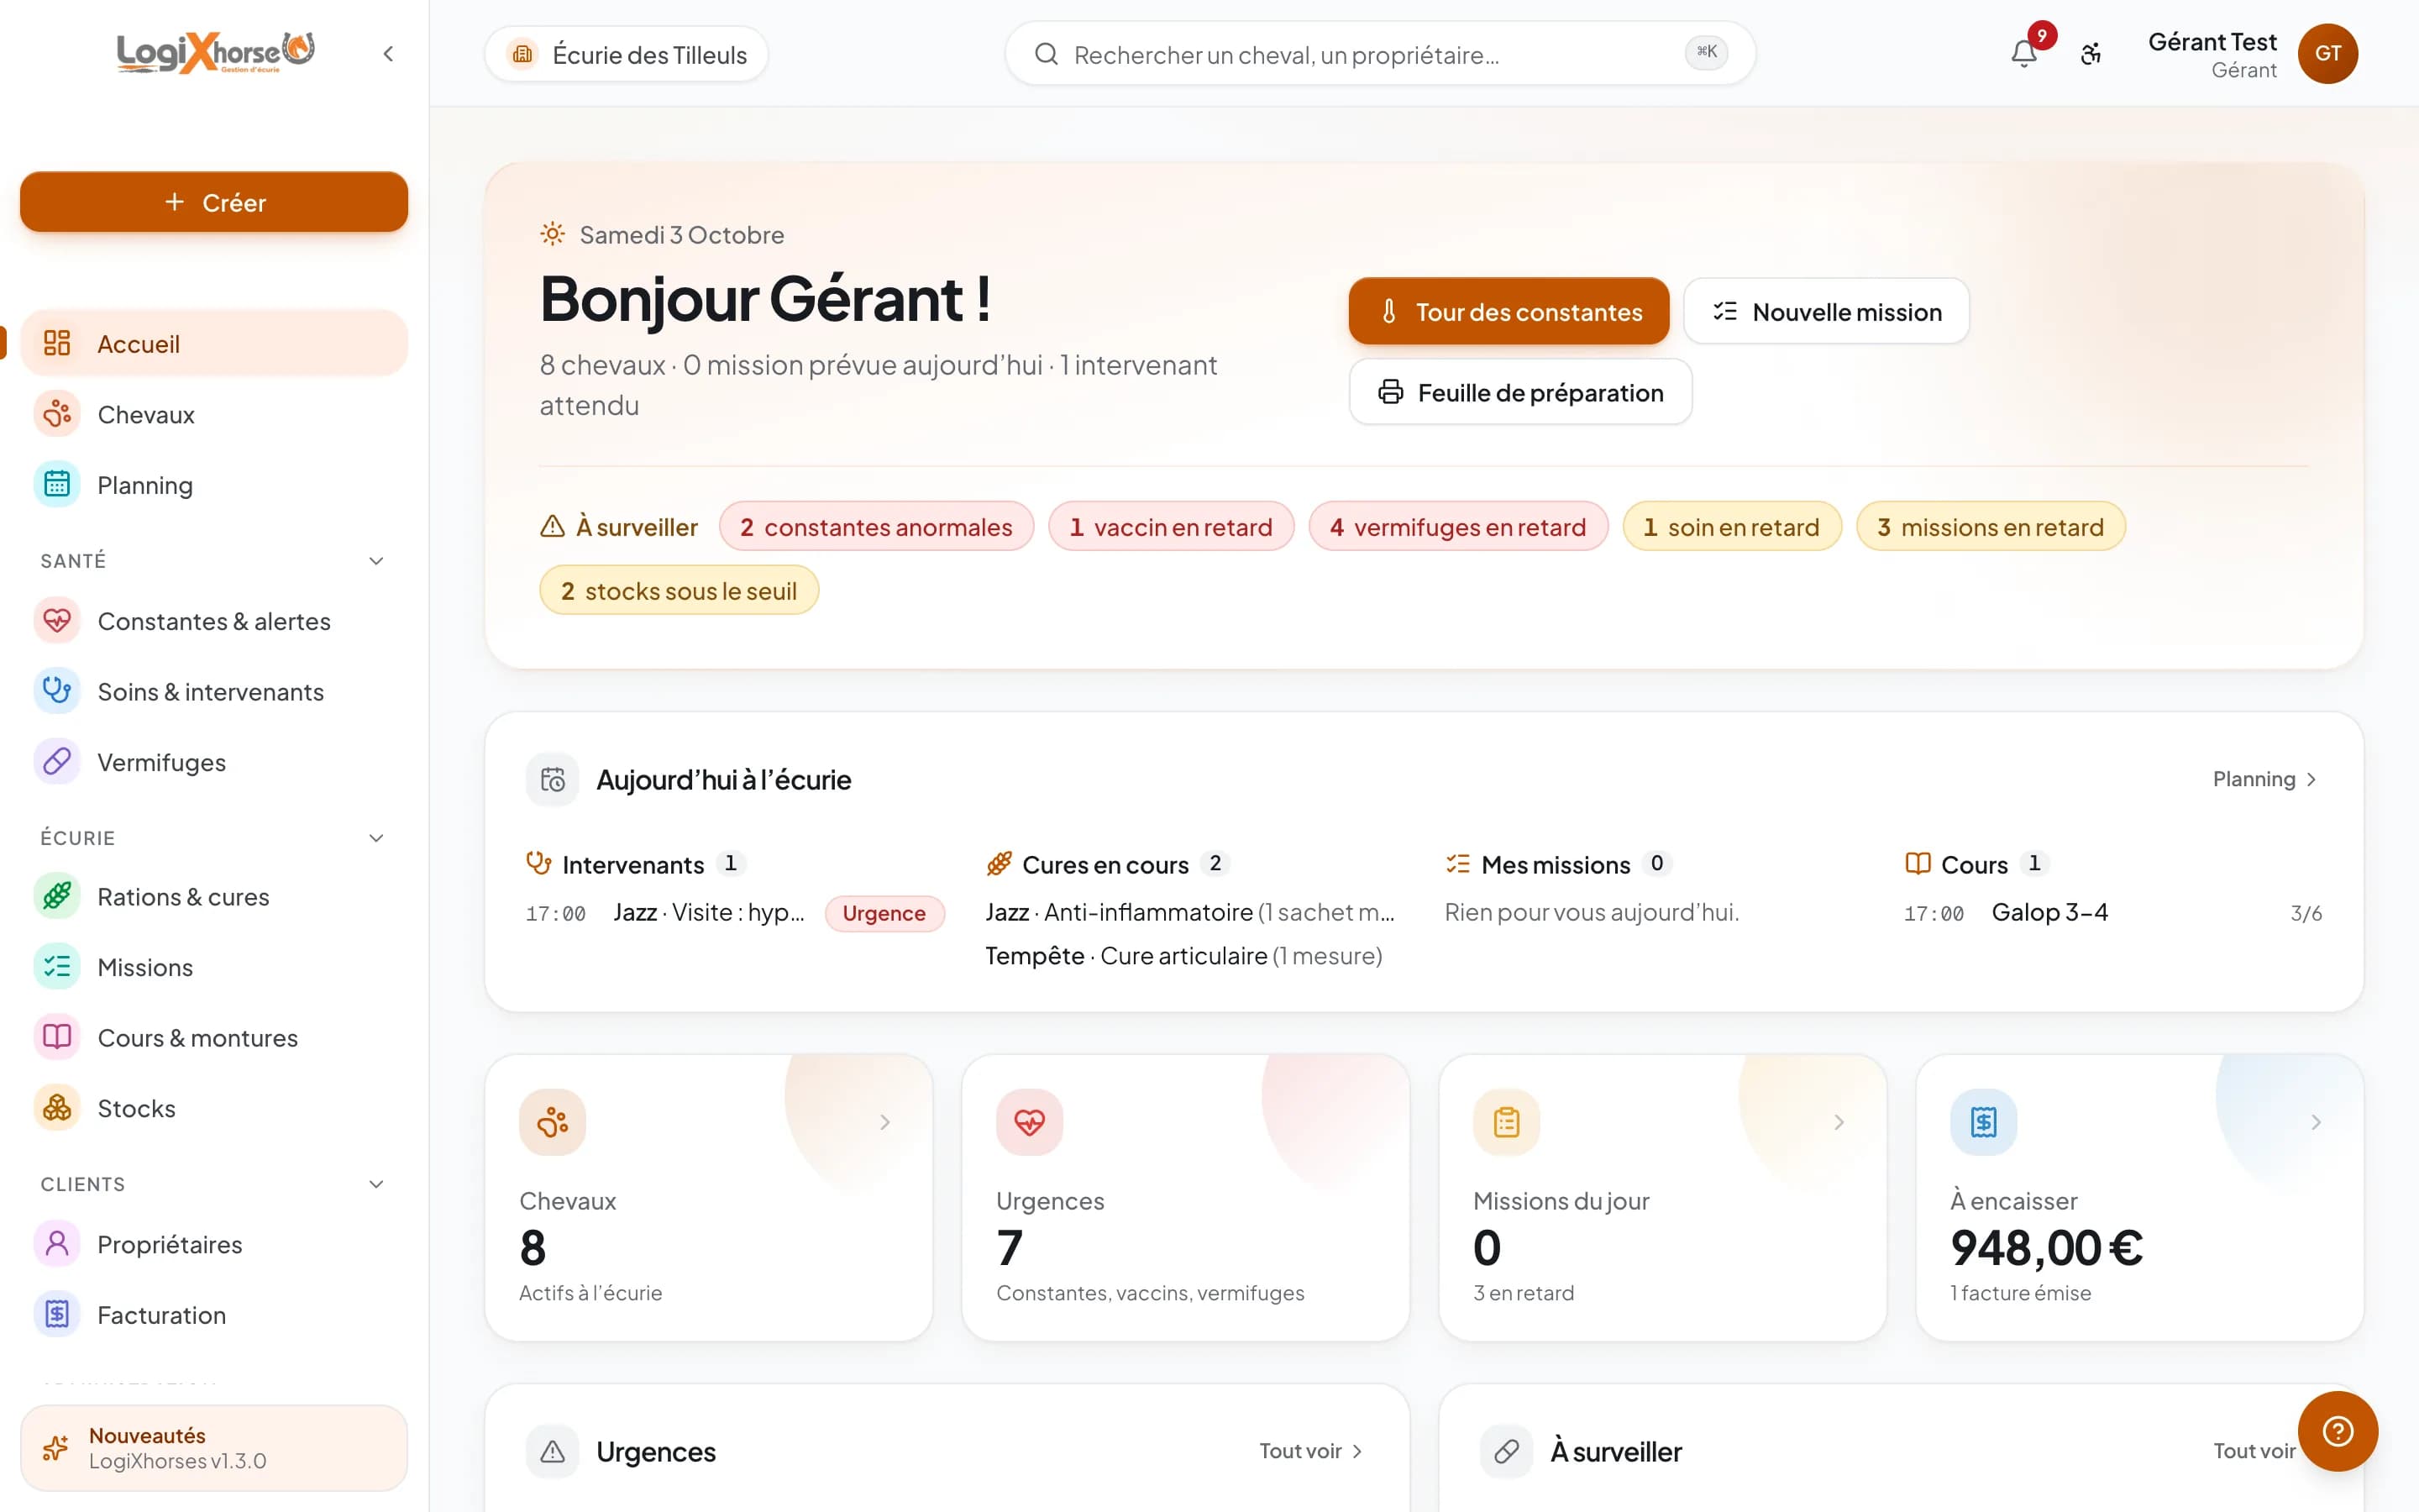This screenshot has height=1512, width=2419.
Task: Click the Chevaux card horse icon
Action: coord(553,1122)
